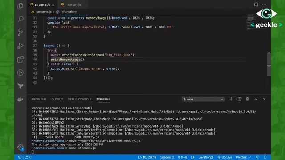
Task: Open the '1: node' terminal dropdown
Action: click(x=203, y=99)
